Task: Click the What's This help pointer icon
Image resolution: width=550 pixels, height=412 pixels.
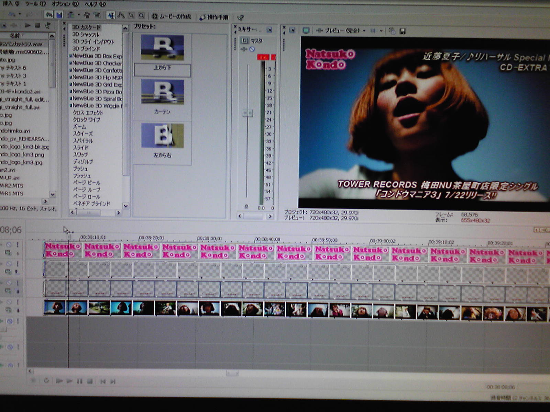Action: pyautogui.click(x=241, y=18)
